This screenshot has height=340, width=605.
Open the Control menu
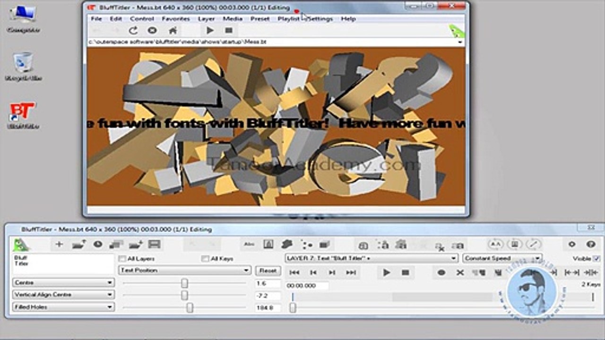142,19
